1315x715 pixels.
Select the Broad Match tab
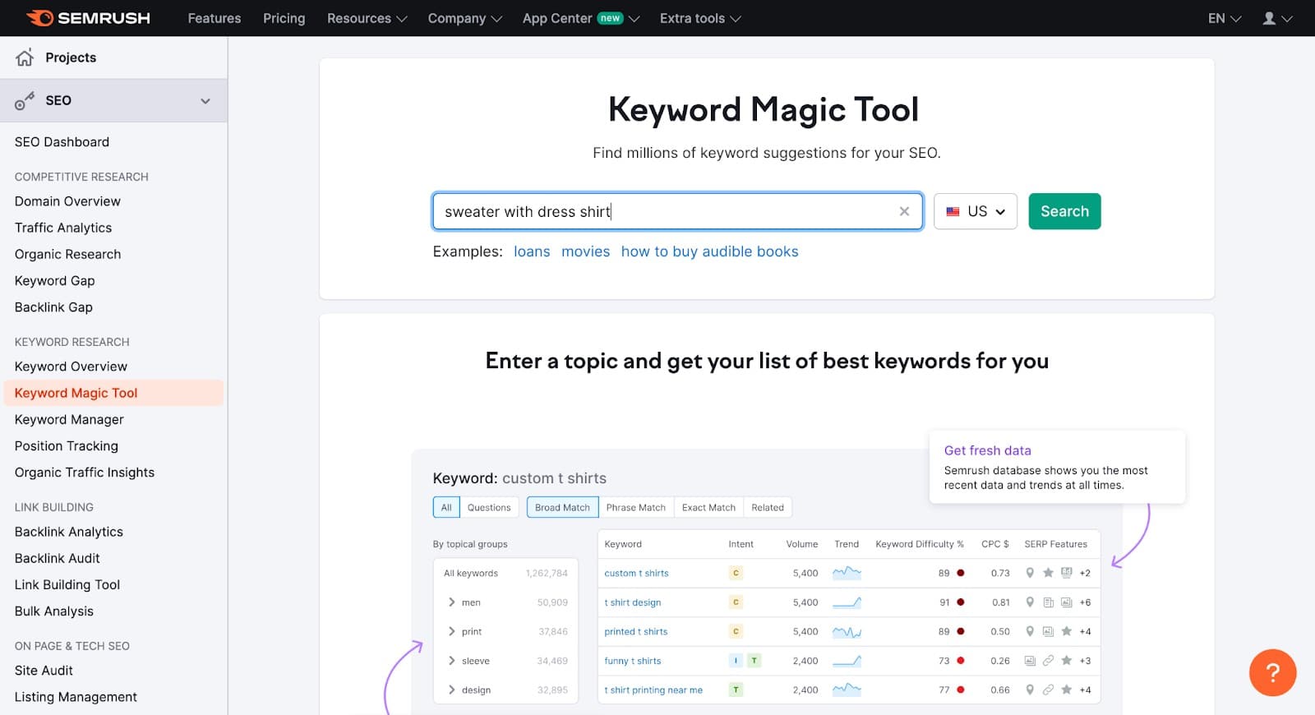tap(562, 508)
